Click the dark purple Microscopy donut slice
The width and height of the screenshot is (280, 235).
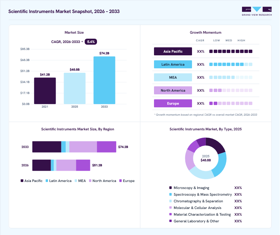(x=216, y=145)
